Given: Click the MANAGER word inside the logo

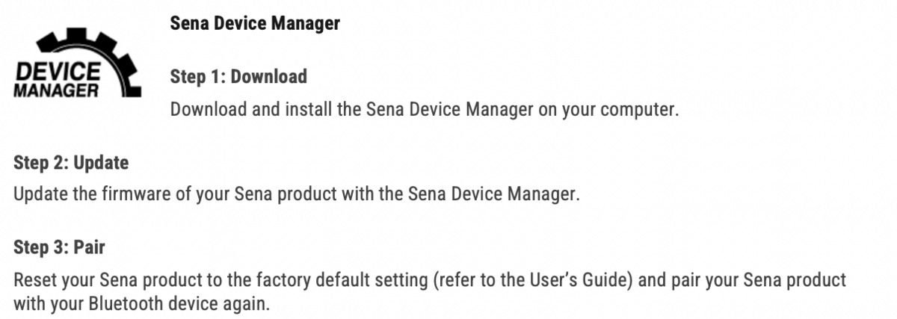Looking at the screenshot, I should coord(56,91).
